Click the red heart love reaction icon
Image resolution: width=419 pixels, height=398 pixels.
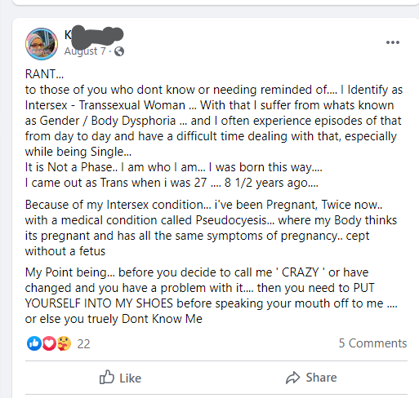[x=49, y=343]
